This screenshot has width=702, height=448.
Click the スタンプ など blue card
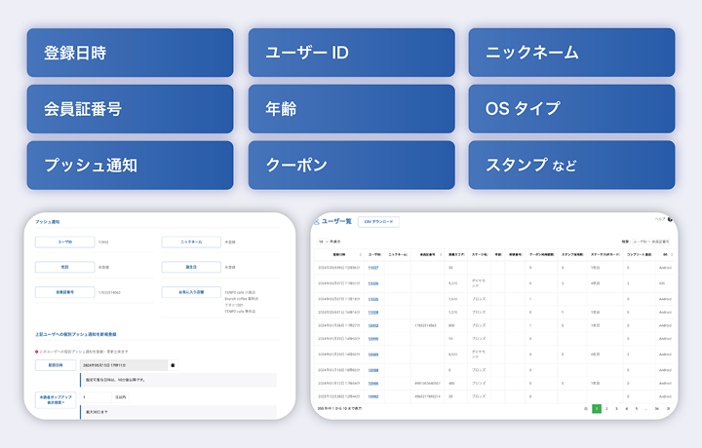[x=571, y=166]
